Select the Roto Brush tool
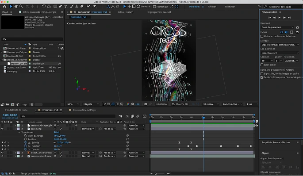This screenshot has height=176, width=303. [88, 6]
